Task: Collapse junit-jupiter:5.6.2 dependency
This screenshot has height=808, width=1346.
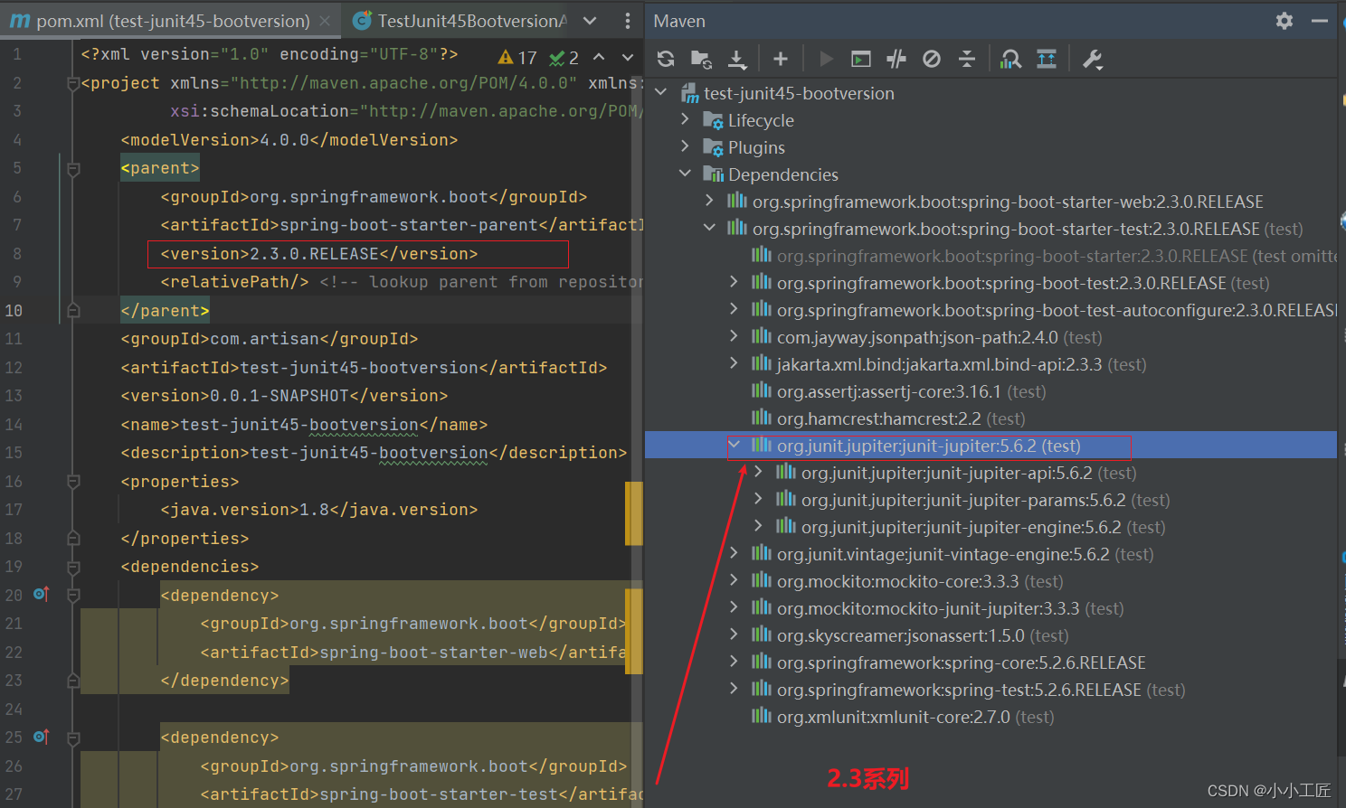Action: coord(735,445)
